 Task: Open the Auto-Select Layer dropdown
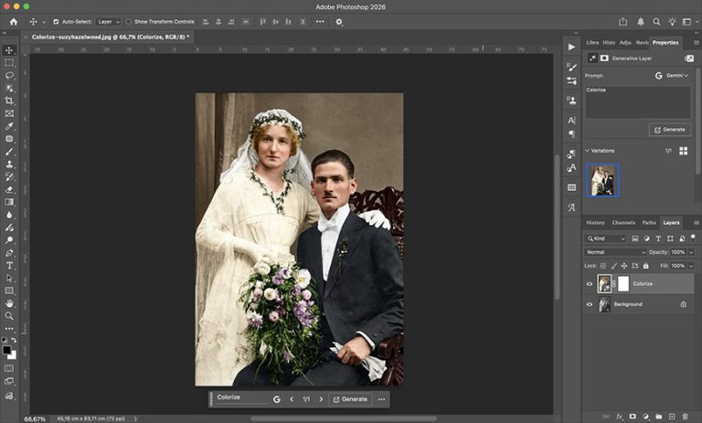[109, 22]
